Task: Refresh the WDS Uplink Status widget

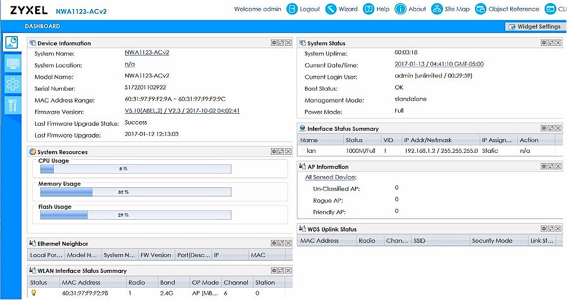Action: pyautogui.click(x=551, y=229)
